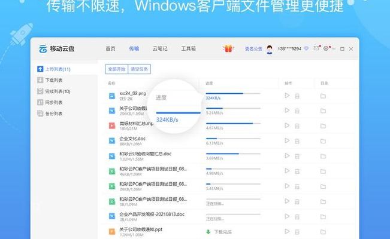
Task: Select file name 企业产品开发简报-20210813.doc
Action: (152, 214)
